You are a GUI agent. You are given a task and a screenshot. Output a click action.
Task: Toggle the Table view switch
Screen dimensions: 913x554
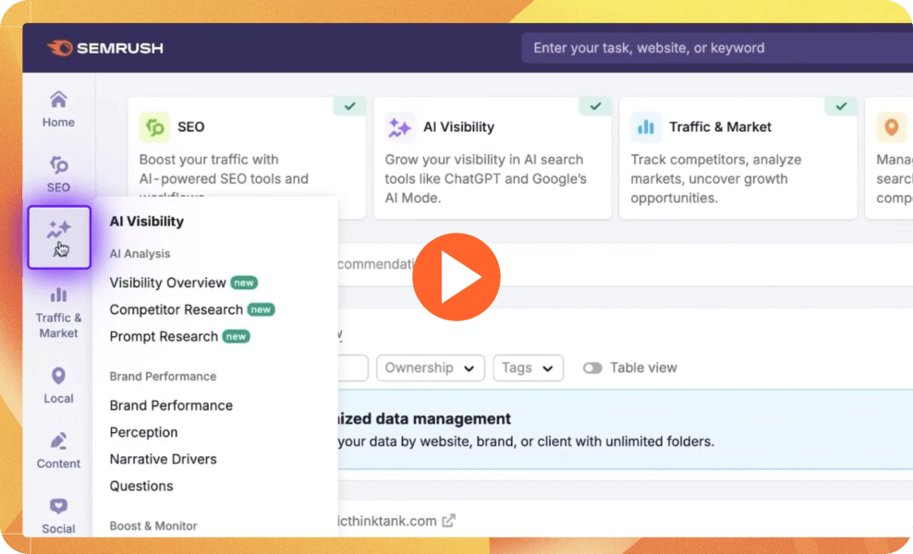coord(592,367)
